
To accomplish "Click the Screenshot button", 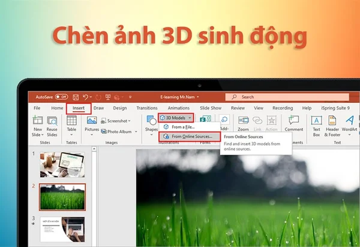I will 115,121.
